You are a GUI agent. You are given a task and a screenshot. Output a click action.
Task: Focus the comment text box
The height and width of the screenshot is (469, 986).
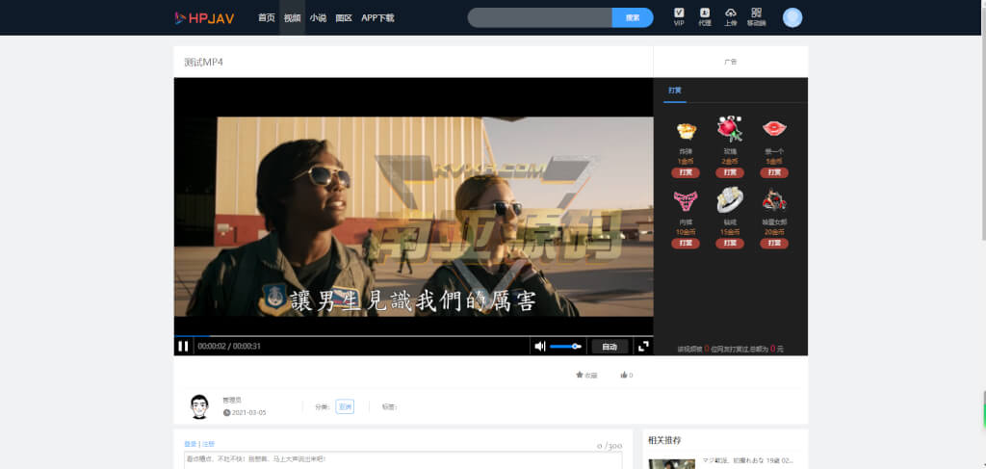(x=403, y=460)
